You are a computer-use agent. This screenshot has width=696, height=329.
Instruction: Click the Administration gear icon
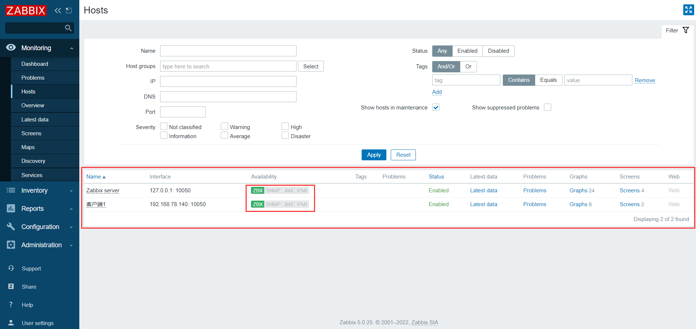pos(11,245)
